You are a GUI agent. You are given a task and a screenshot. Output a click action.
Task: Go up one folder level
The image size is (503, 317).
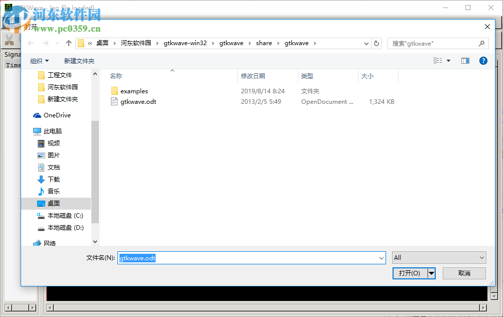coord(68,43)
